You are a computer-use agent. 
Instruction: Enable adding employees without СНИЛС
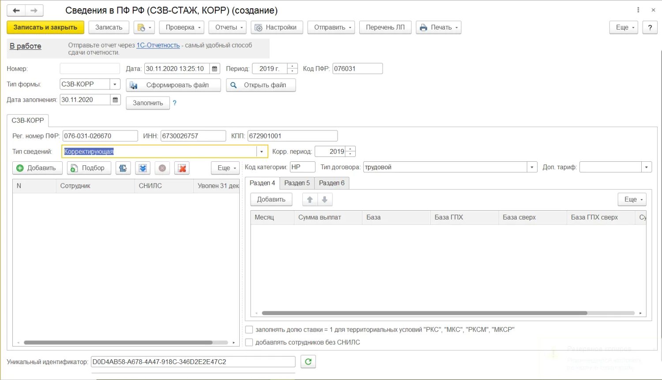tap(249, 342)
